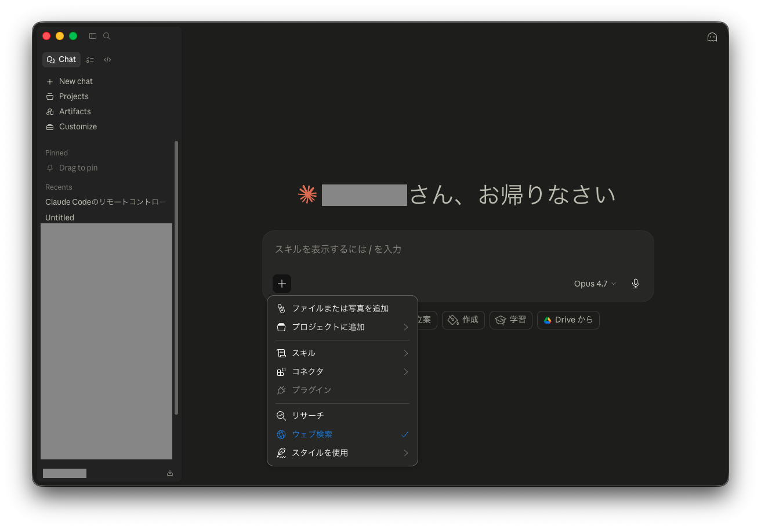Expand スタイルを使用 submenu chevron
761x529 pixels.
click(x=406, y=453)
